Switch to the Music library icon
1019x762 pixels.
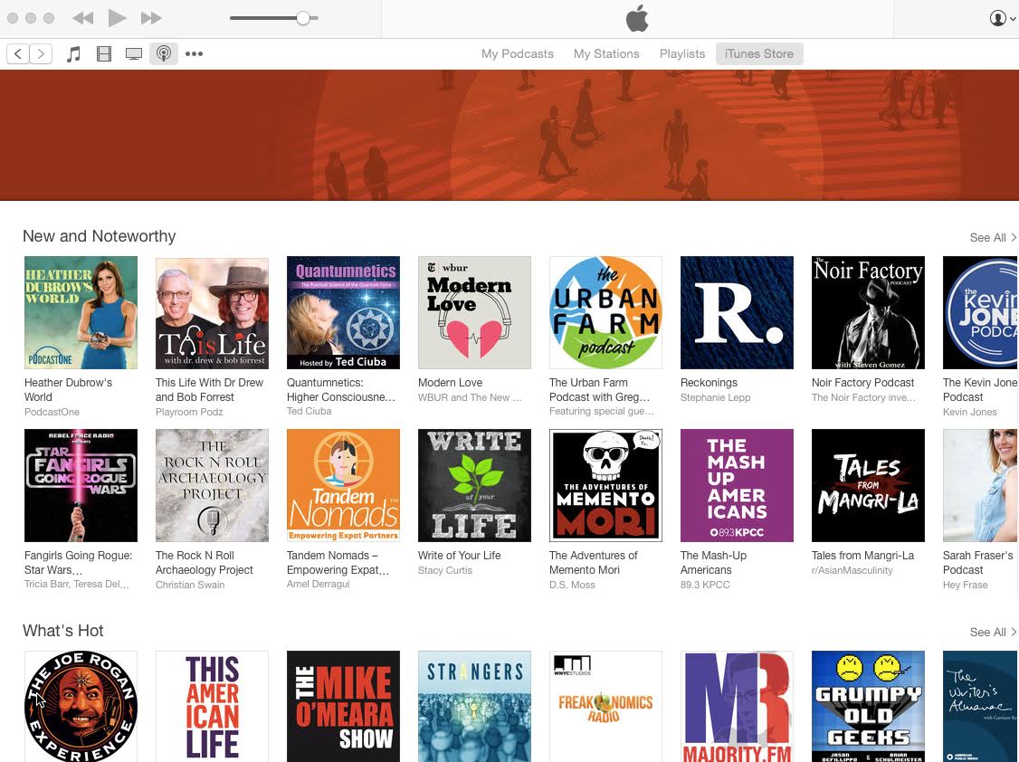pos(73,54)
